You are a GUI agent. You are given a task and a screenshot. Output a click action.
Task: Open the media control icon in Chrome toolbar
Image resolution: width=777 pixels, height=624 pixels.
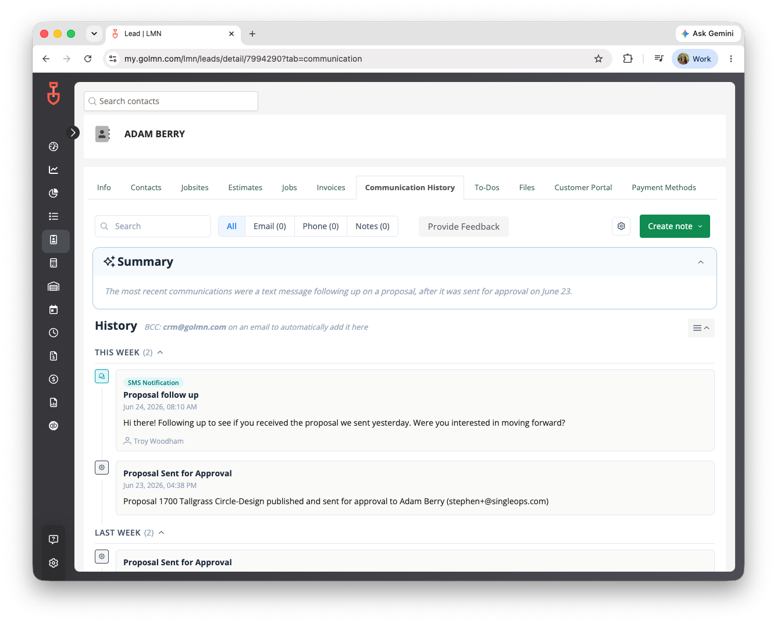(659, 59)
